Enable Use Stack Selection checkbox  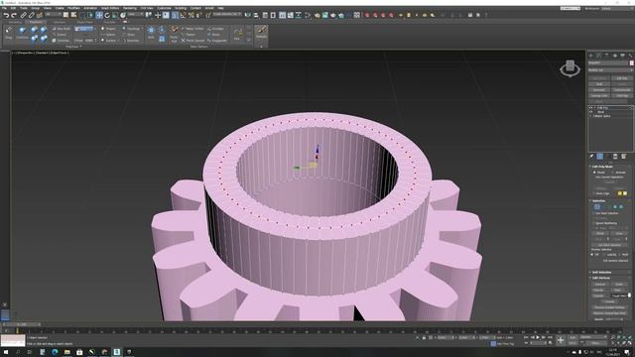pyautogui.click(x=593, y=213)
